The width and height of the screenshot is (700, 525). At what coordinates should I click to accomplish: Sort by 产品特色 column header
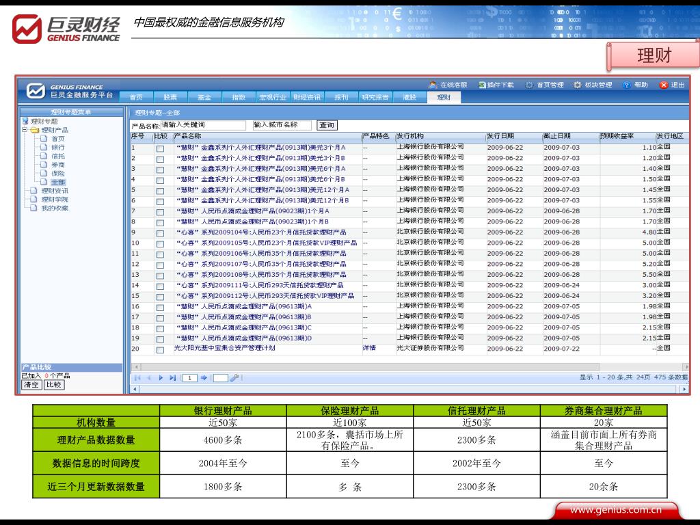click(x=378, y=136)
